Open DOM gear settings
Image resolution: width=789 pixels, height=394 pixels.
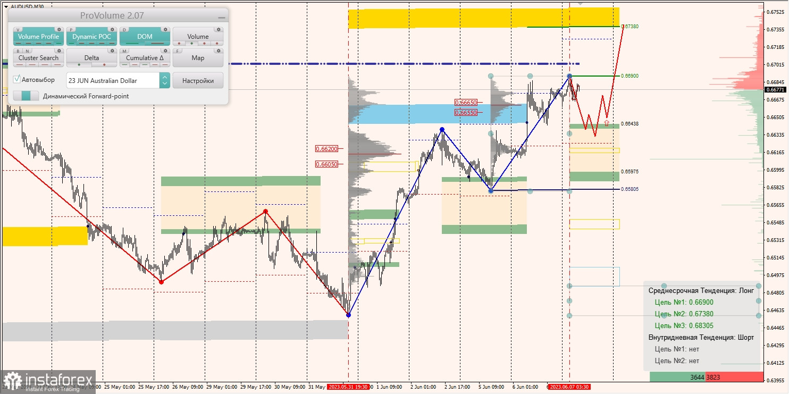(x=165, y=30)
